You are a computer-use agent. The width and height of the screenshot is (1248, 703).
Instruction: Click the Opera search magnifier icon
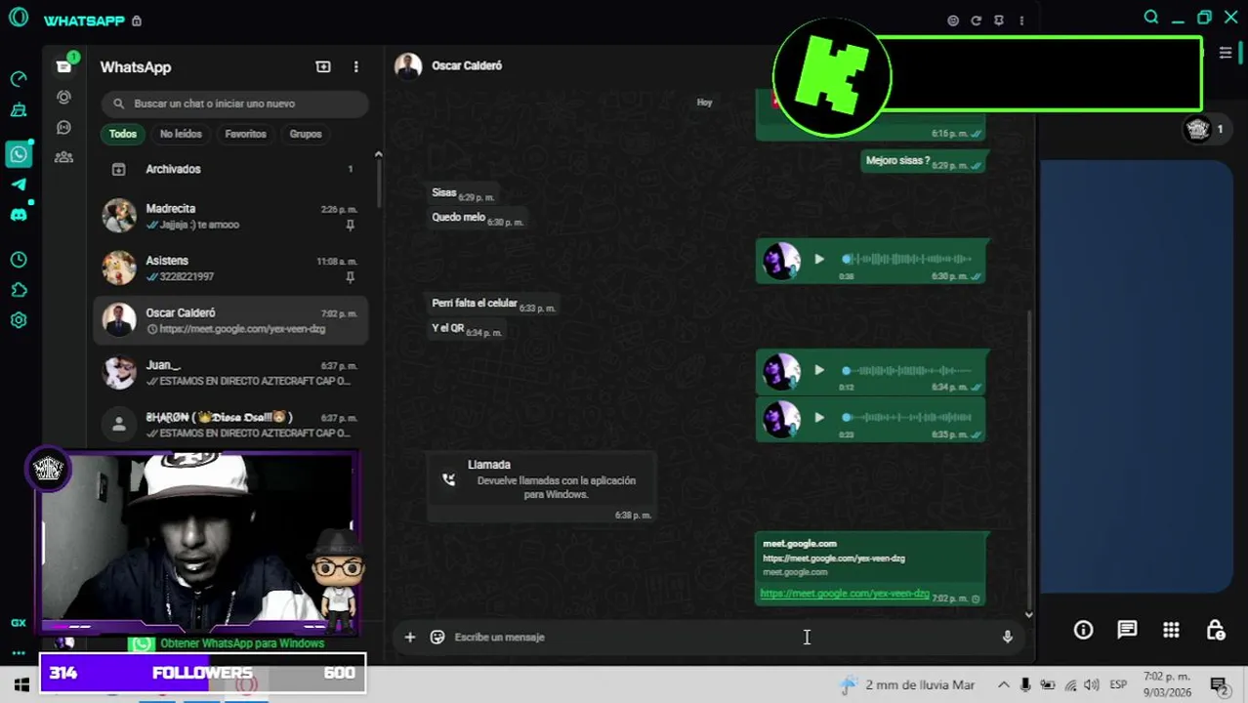pos(1151,18)
